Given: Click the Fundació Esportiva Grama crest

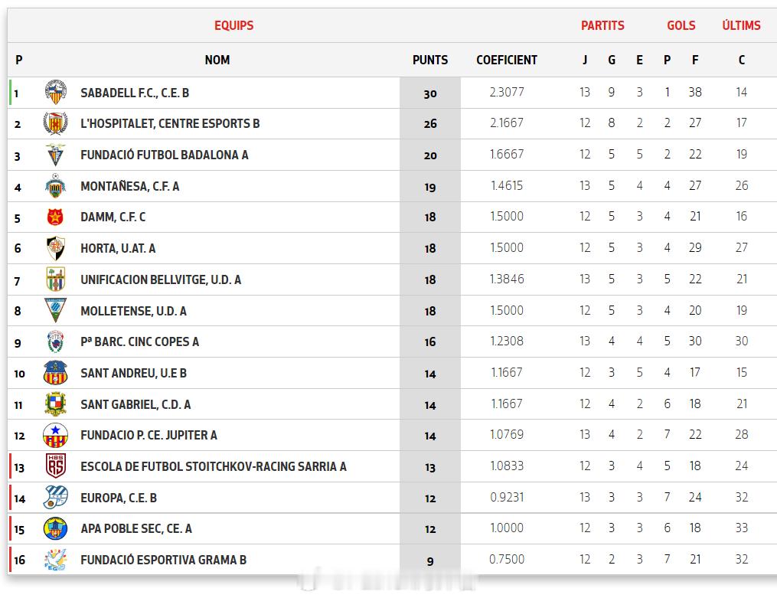Looking at the screenshot, I should (55, 560).
